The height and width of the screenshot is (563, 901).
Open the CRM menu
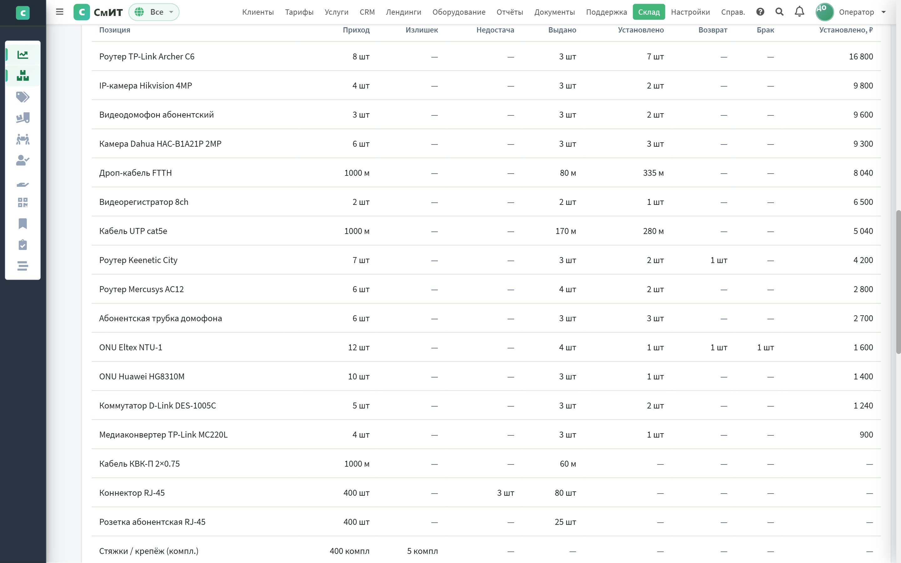pos(367,12)
